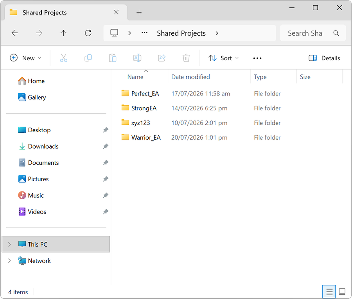
Task: Add a new tab
Action: pos(139,13)
